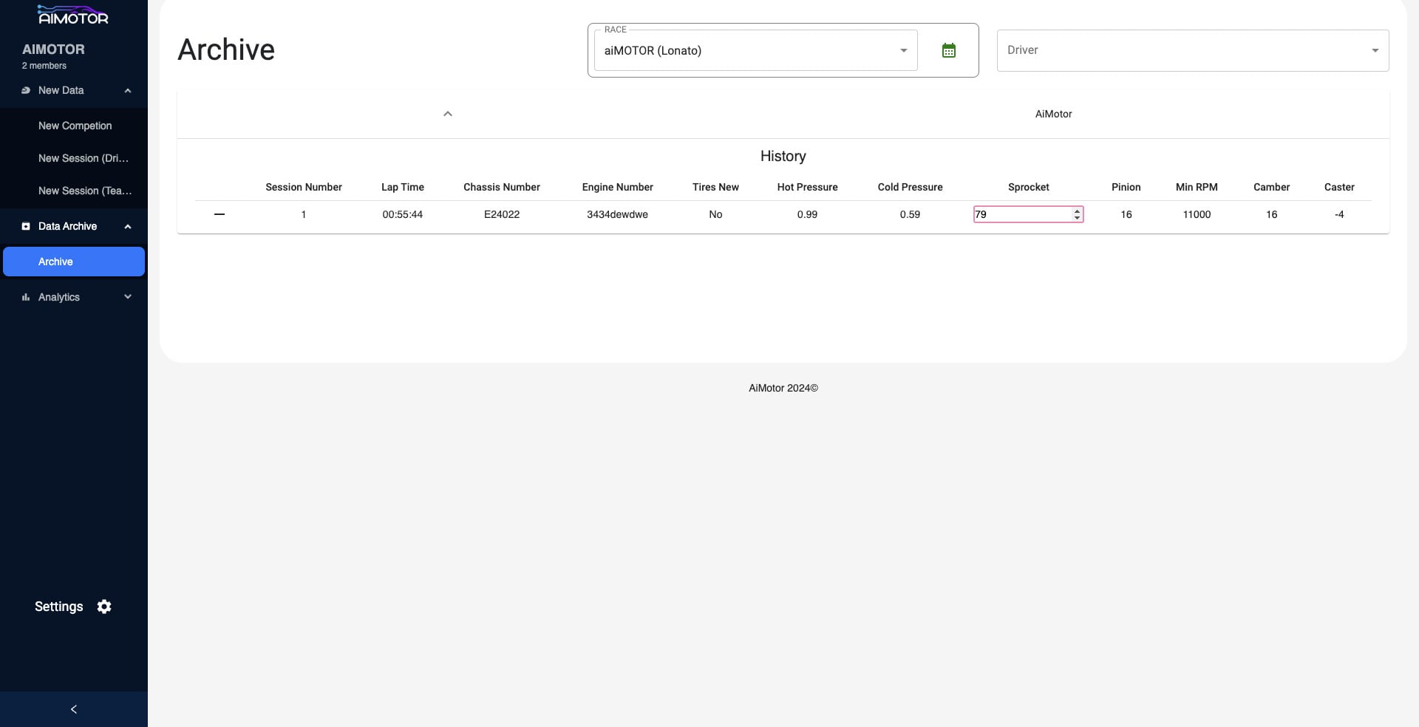1419x727 pixels.
Task: Click the Data Archive section icon
Action: click(x=26, y=226)
